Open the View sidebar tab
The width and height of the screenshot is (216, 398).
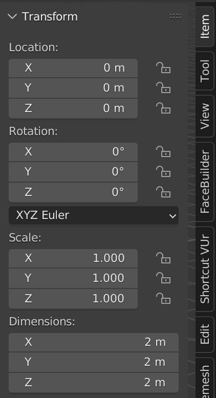pyautogui.click(x=205, y=116)
